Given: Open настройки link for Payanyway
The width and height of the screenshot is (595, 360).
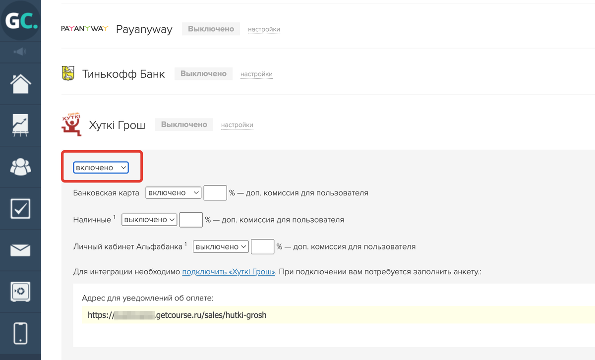Looking at the screenshot, I should (x=264, y=30).
